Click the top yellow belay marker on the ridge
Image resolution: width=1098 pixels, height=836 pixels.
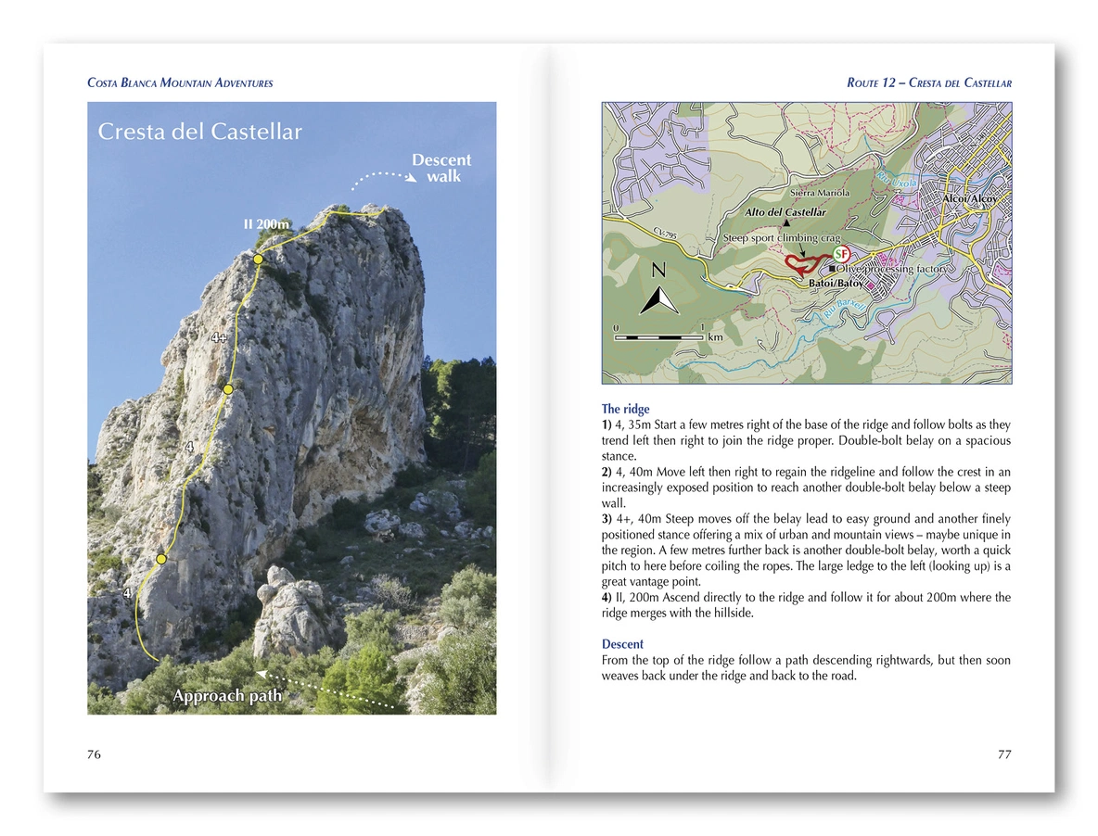coord(258,260)
